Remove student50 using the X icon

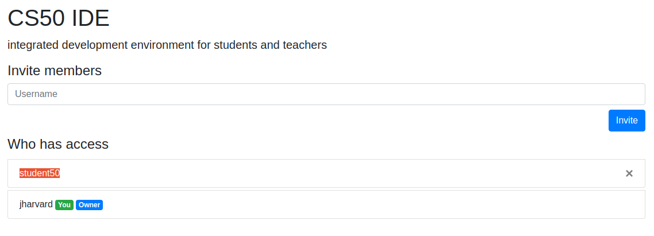click(629, 173)
